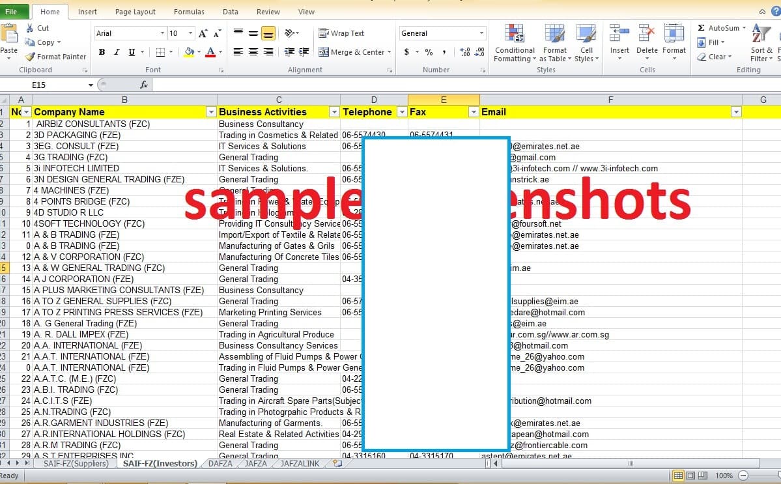This screenshot has height=484, width=781.
Task: Open the Fax column filter dropdown
Action: [473, 111]
